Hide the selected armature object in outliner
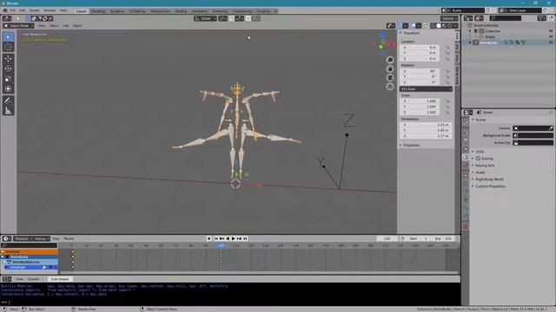This screenshot has width=556, height=312. [551, 42]
